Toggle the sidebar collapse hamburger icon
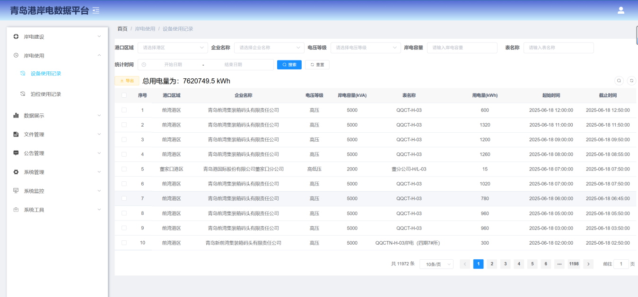The image size is (638, 297). 96,10
